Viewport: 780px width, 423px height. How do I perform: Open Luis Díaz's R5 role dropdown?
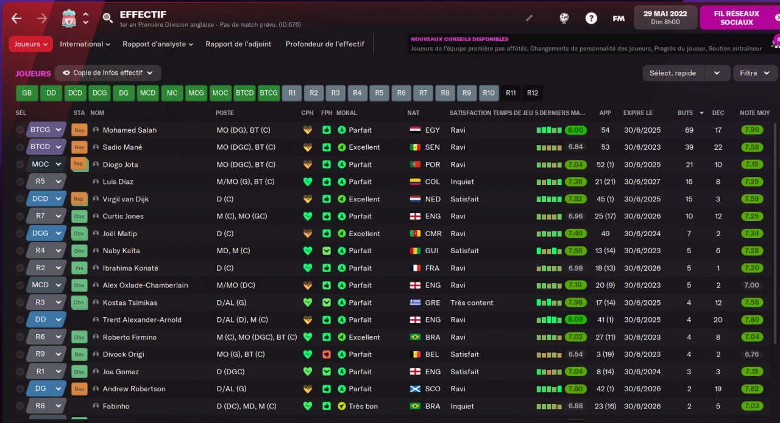(46, 182)
